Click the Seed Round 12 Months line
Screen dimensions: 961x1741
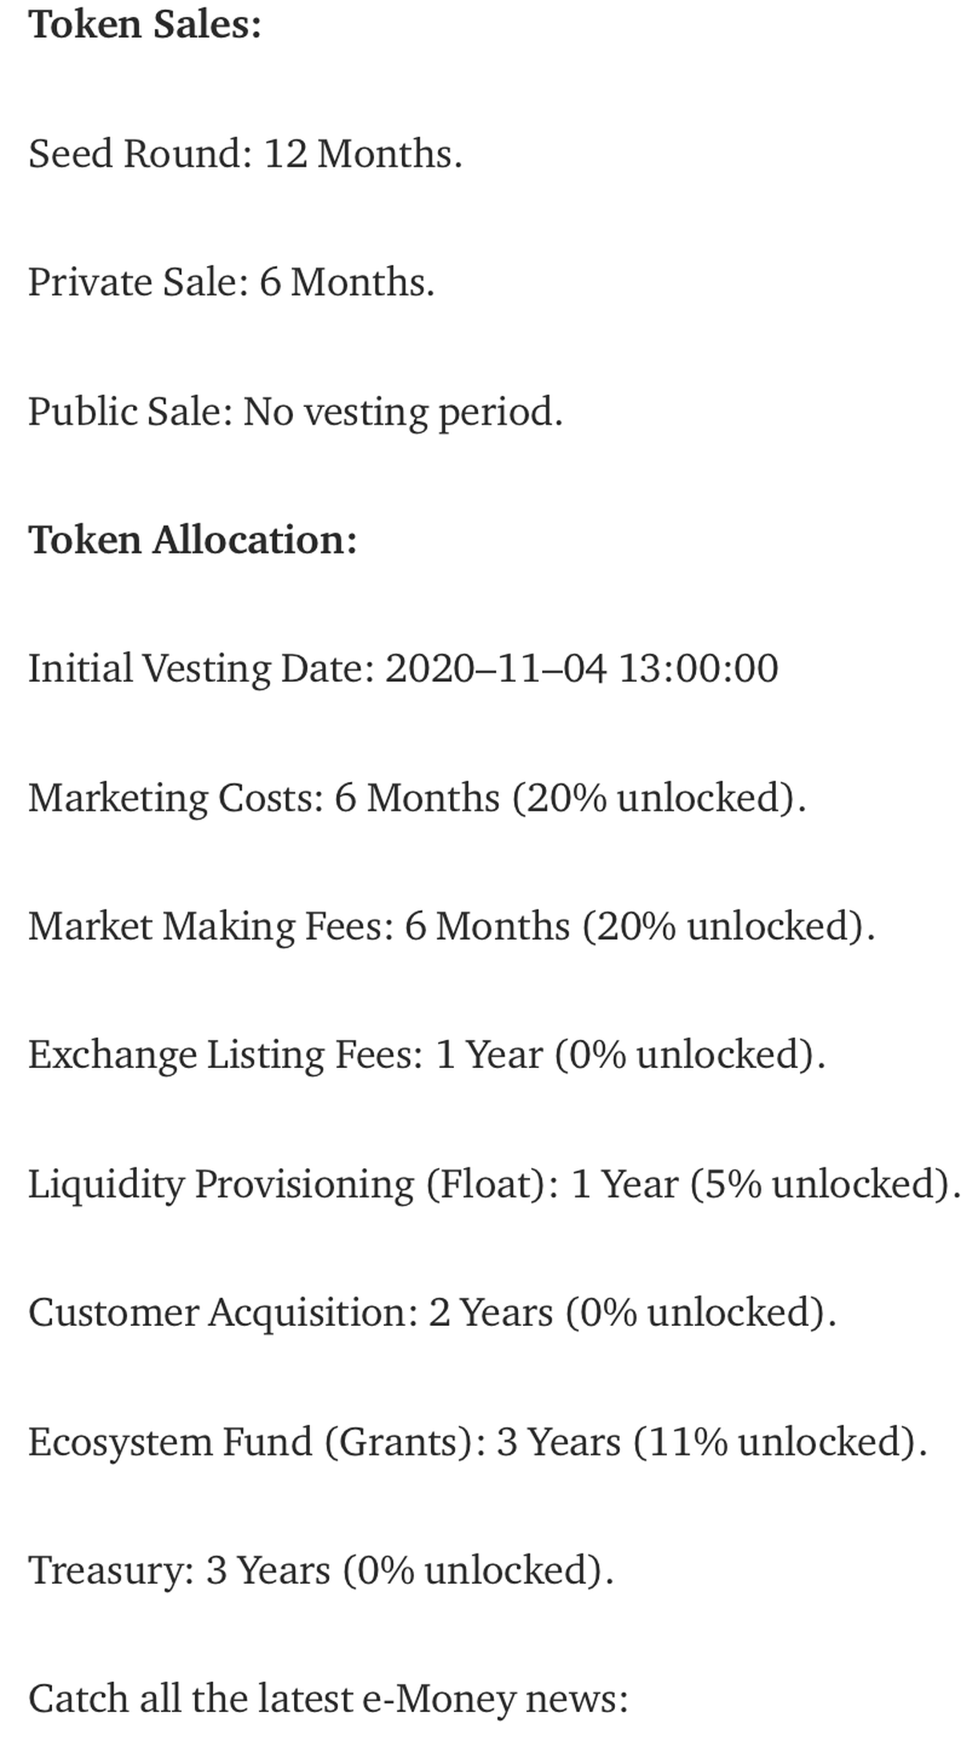pos(245,153)
